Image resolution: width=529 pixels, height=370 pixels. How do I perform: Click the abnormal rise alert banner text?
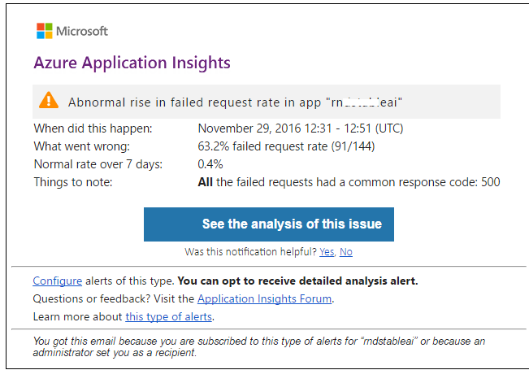click(x=236, y=102)
